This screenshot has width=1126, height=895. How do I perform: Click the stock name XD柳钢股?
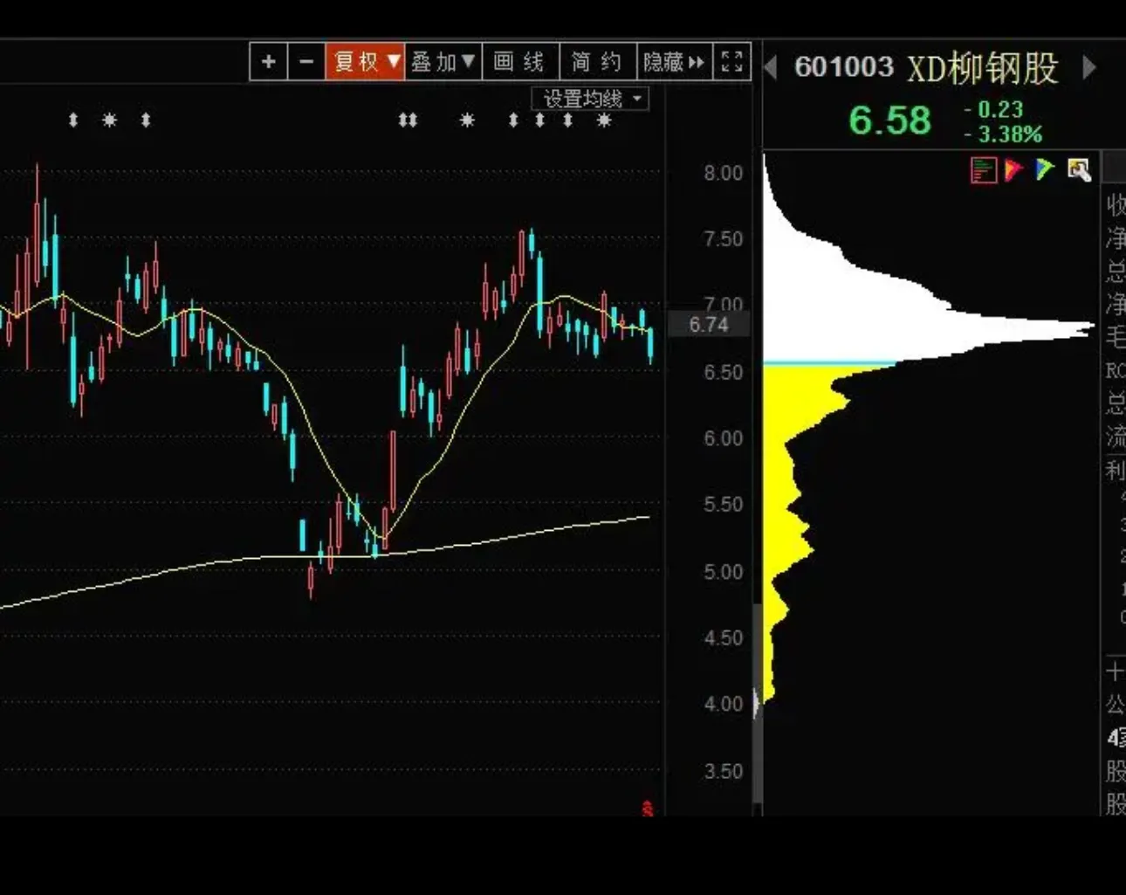983,68
